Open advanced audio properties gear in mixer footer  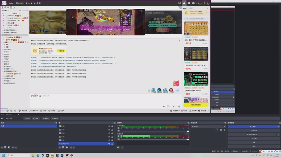pos(118,147)
